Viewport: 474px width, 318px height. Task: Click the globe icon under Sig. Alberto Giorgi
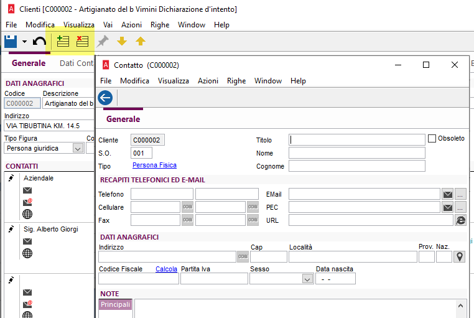[27, 253]
